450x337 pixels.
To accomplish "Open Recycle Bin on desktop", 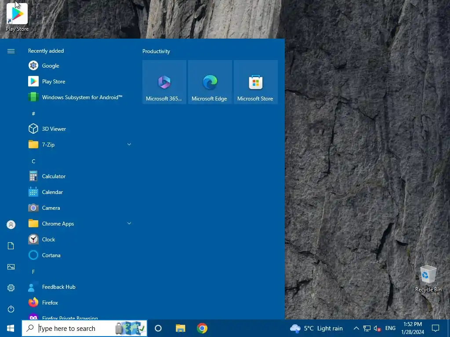I will [x=428, y=279].
